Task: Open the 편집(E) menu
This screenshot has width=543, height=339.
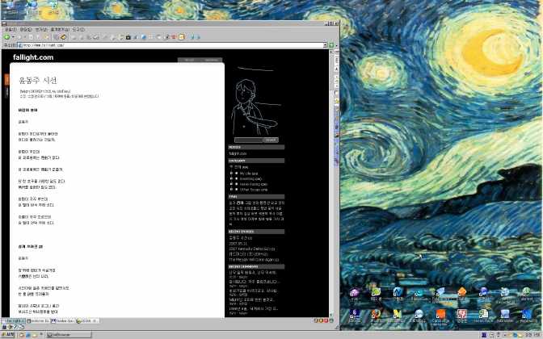Action: click(x=26, y=30)
